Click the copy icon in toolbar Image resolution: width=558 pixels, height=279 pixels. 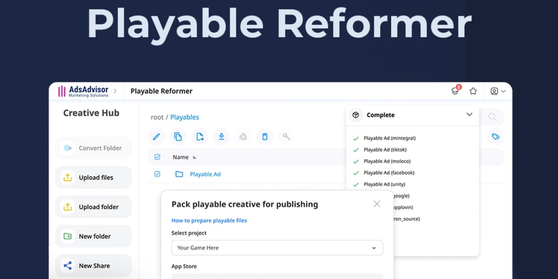(178, 137)
